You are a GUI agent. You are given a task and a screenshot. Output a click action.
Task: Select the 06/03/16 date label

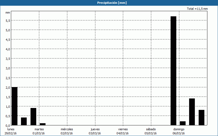(x=179, y=133)
